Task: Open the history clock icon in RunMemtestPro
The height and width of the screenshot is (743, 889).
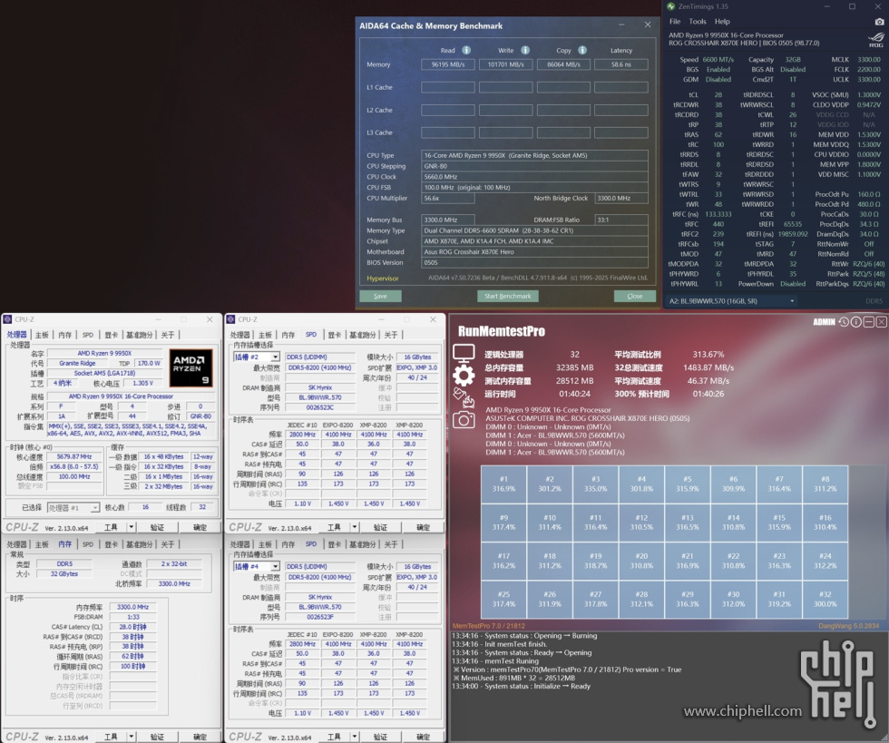Action: coord(845,321)
